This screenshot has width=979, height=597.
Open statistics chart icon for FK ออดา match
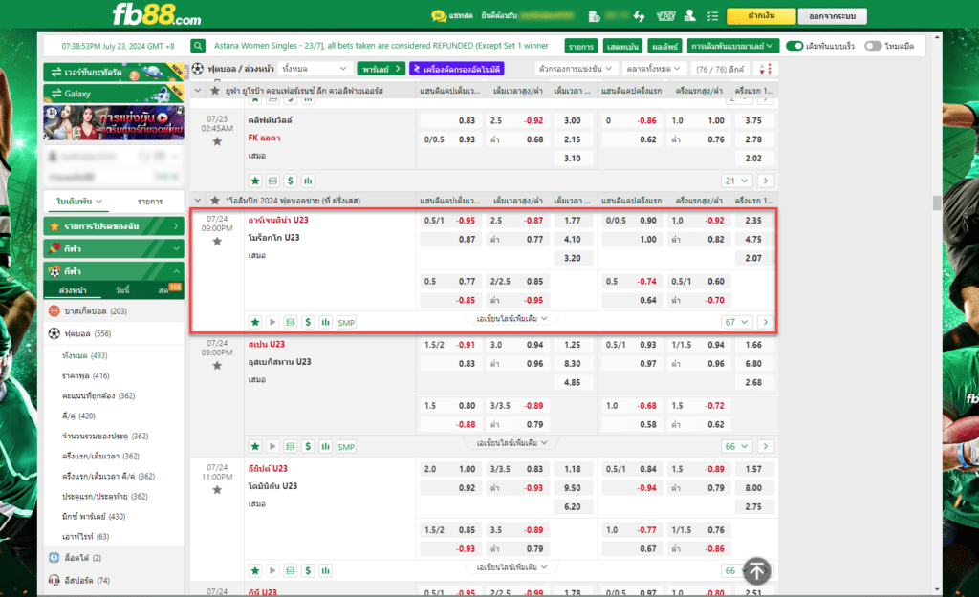308,181
